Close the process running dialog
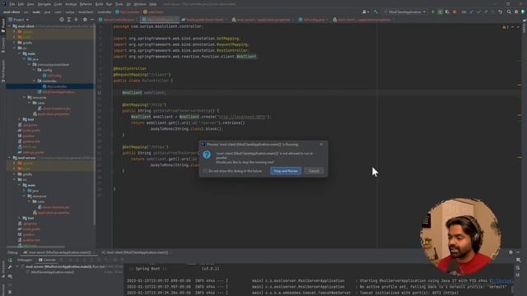The width and height of the screenshot is (527, 296). tap(321, 145)
